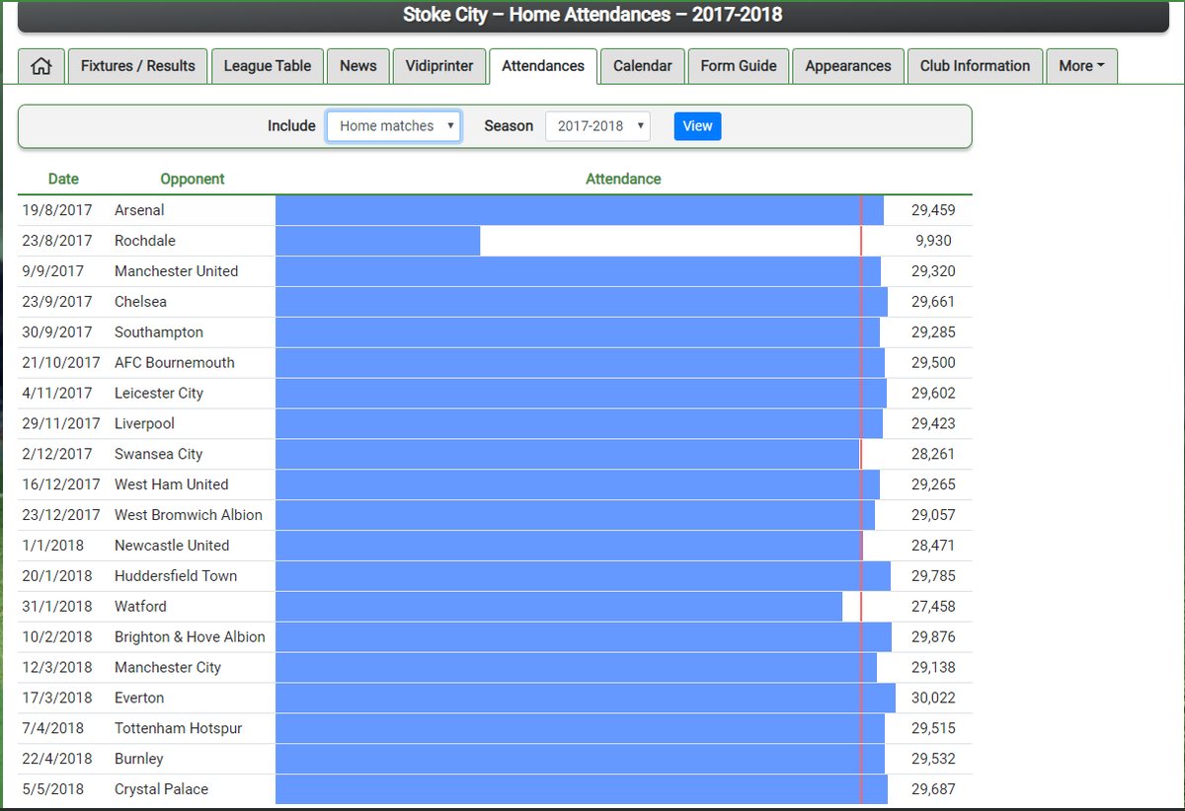Click the 29,876 attendance number

coord(933,637)
